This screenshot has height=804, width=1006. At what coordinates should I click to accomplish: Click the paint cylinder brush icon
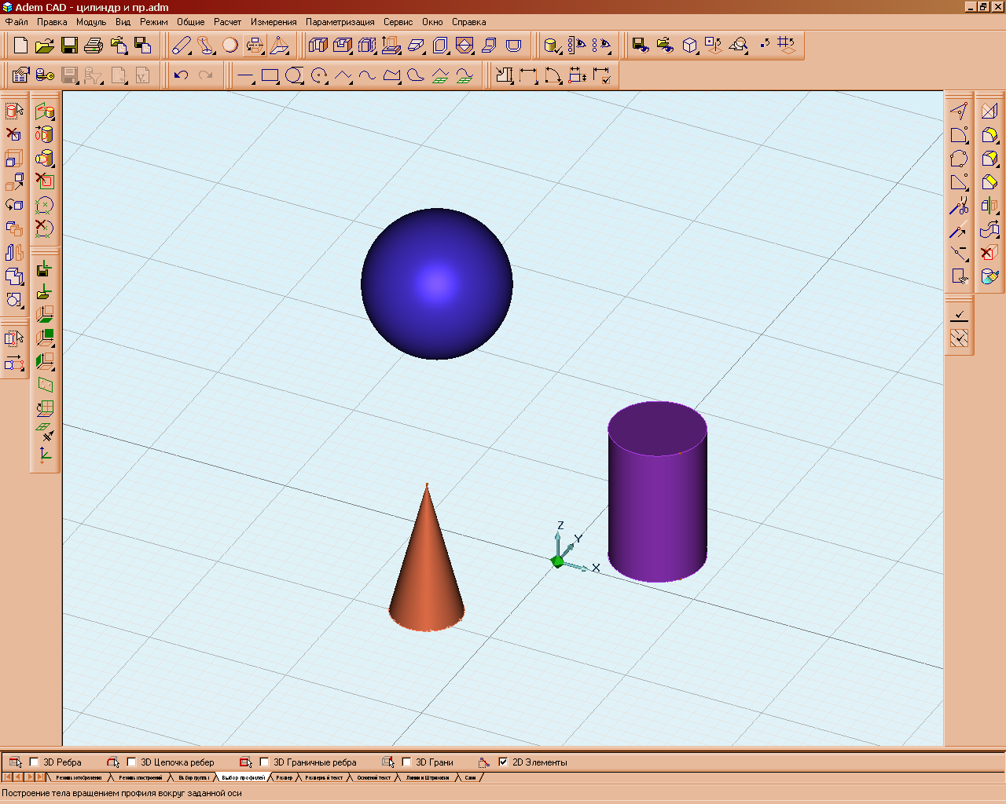989,276
